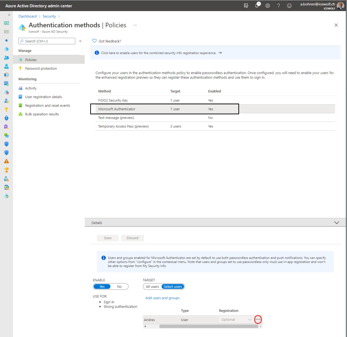The height and width of the screenshot is (337, 347).
Task: Open the Dashboard icon in the left rail
Action: (6, 23)
